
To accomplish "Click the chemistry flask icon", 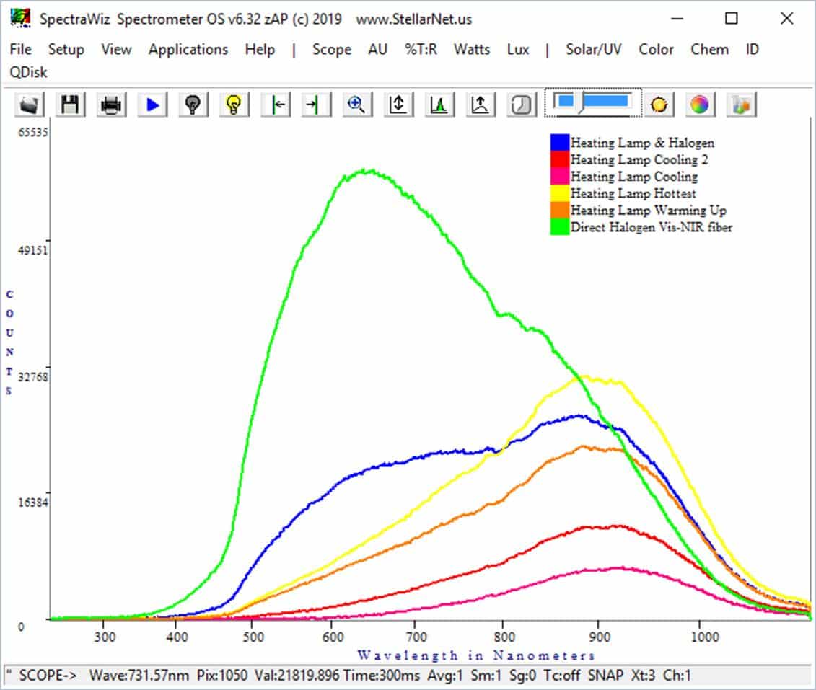I will pos(741,105).
